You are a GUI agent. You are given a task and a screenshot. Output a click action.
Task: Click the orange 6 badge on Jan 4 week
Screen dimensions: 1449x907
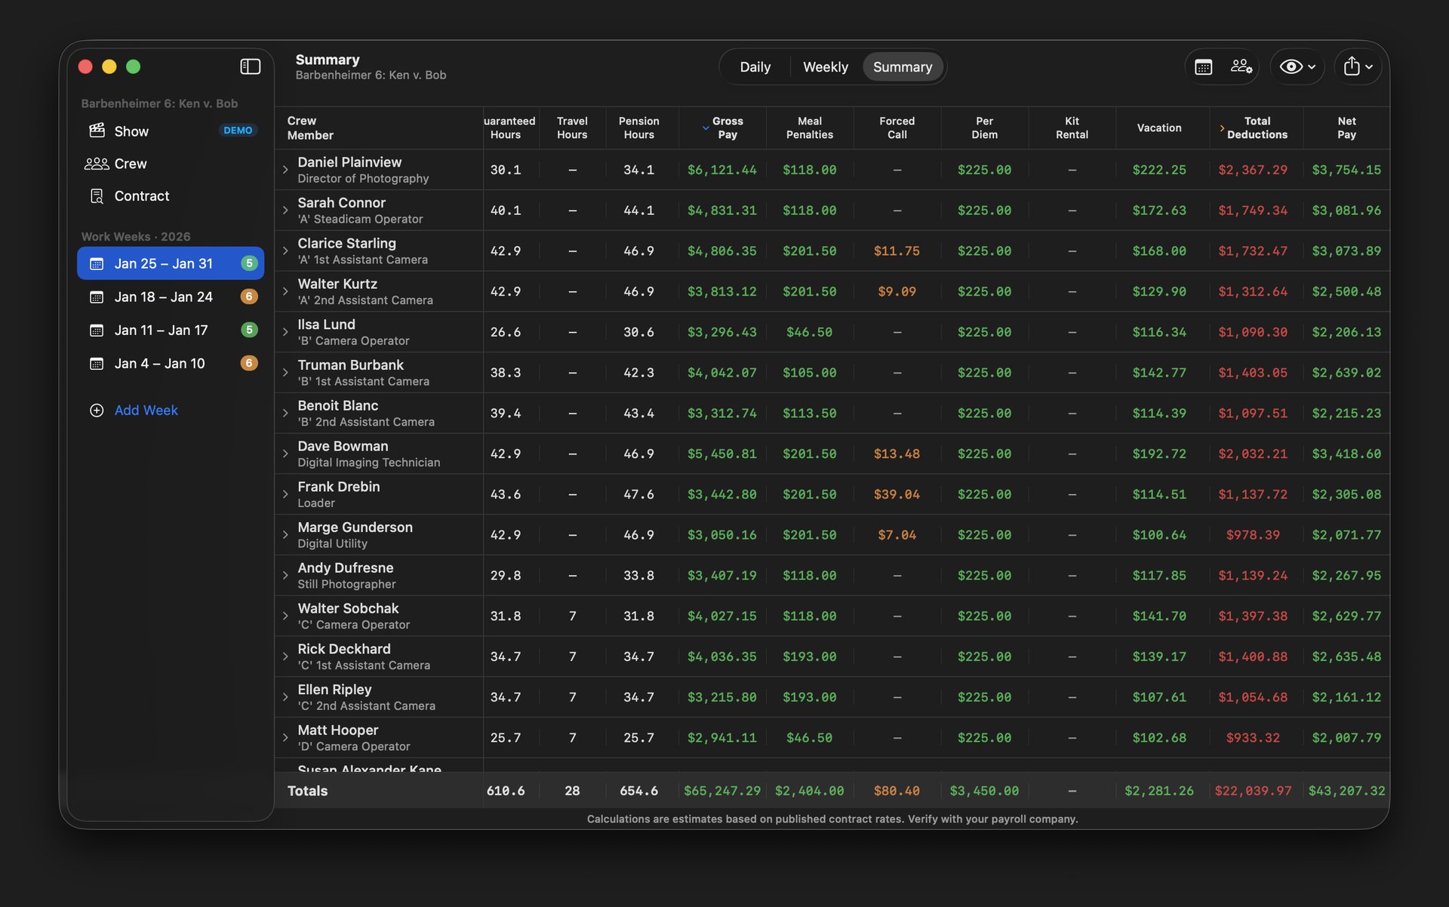249,363
